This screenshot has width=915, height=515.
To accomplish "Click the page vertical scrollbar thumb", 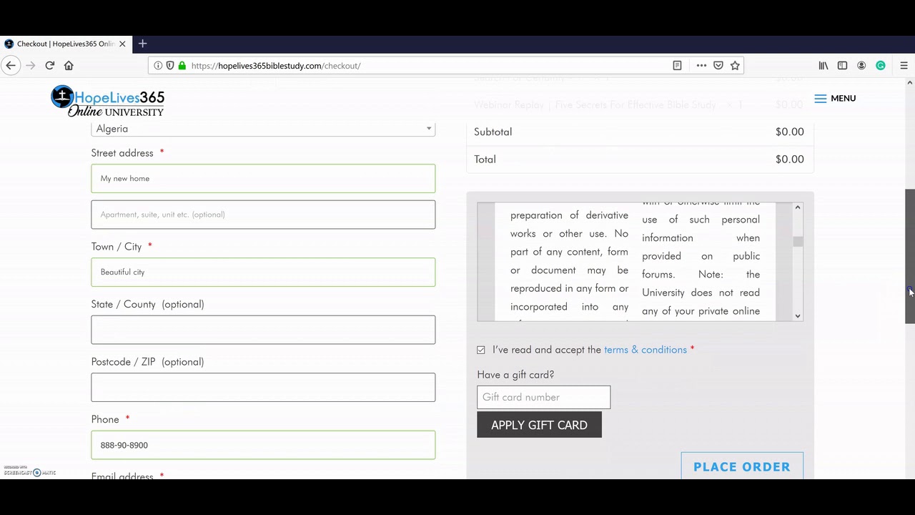I will [x=910, y=256].
